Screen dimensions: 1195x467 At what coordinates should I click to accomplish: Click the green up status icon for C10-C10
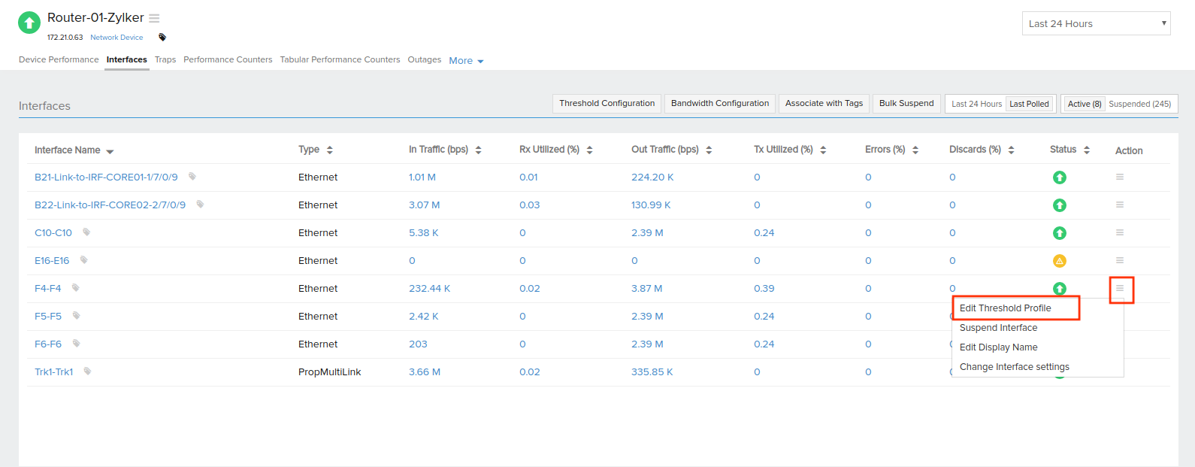point(1059,233)
